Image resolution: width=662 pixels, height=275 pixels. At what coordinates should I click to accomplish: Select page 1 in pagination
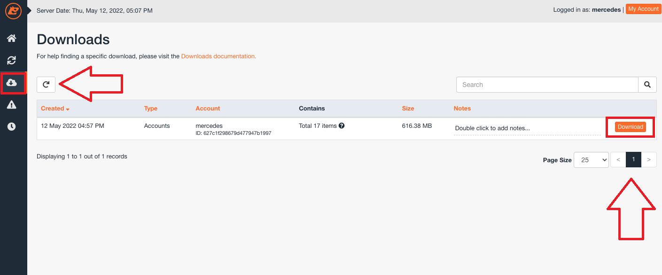coord(633,160)
